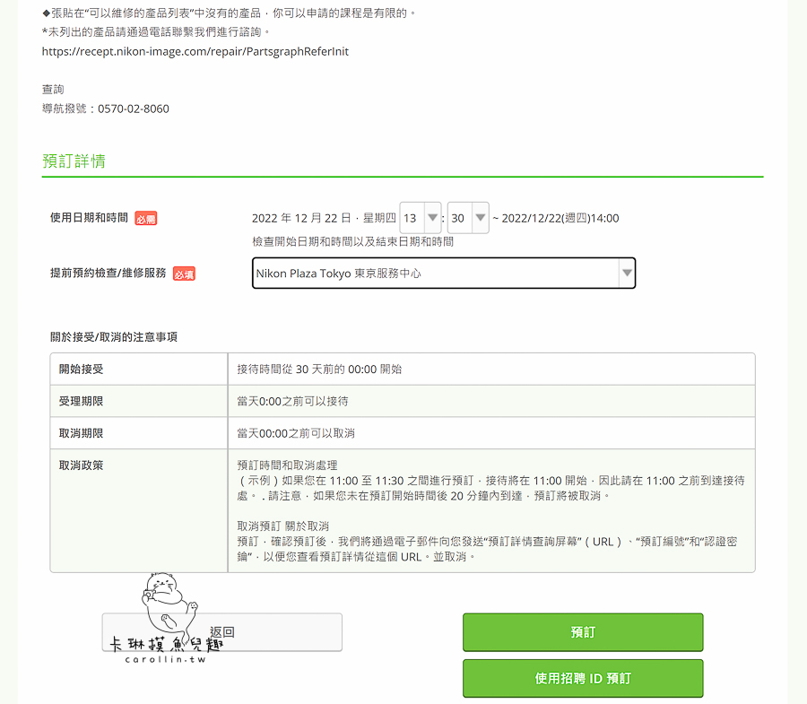Image resolution: width=807 pixels, height=704 pixels.
Task: Click the end time 2022/12/22(週四)14:00 text
Action: (560, 218)
